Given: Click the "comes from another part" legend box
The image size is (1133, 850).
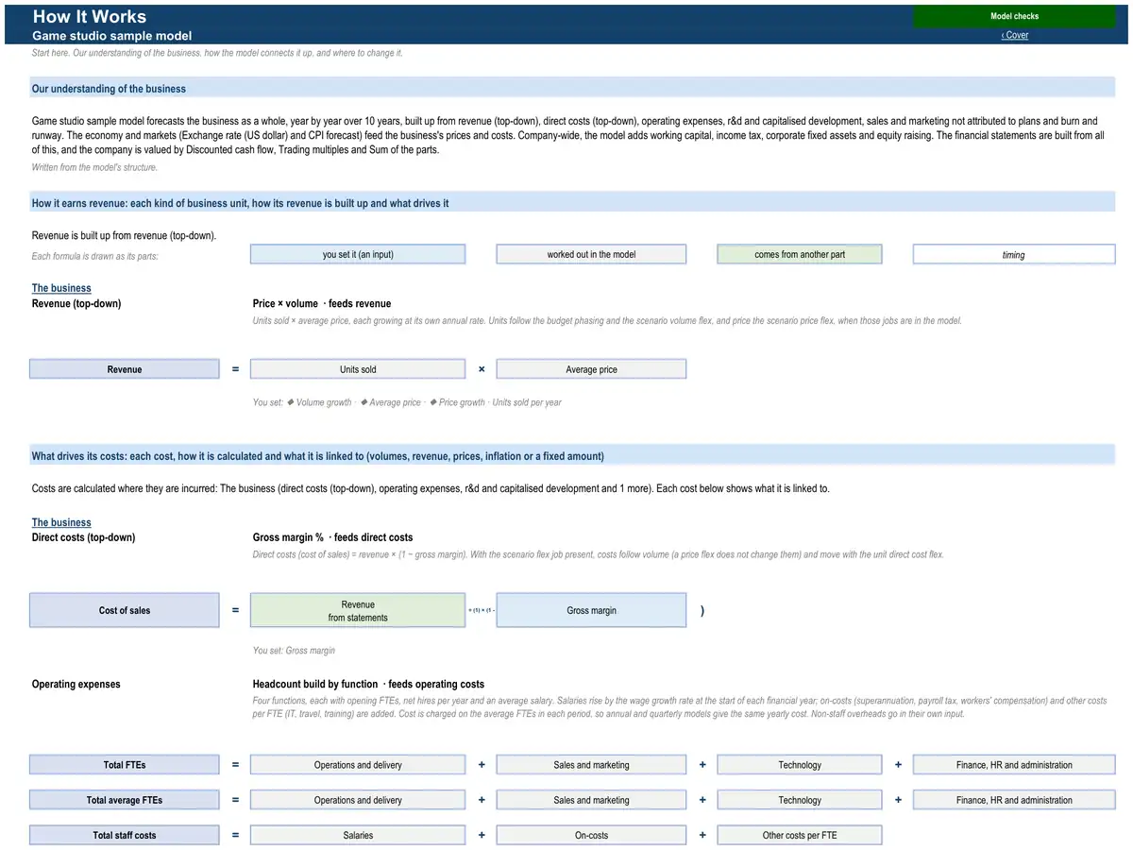Looking at the screenshot, I should pos(800,254).
